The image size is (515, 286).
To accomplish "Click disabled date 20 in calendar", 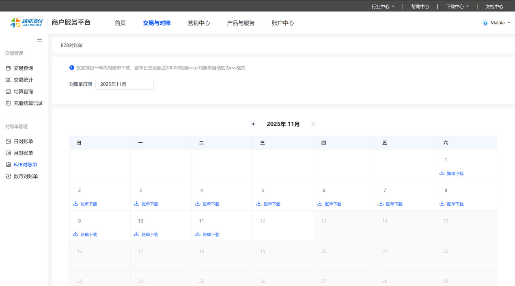I will pos(323,252).
